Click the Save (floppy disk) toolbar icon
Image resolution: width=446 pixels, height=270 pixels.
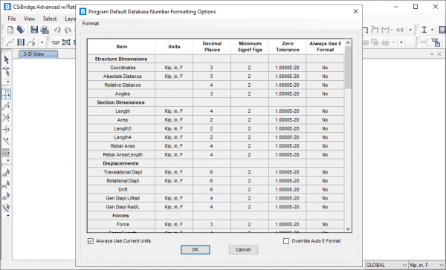click(x=34, y=30)
